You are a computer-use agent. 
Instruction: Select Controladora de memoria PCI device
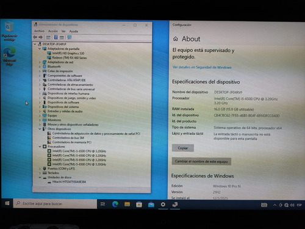coord(72,142)
